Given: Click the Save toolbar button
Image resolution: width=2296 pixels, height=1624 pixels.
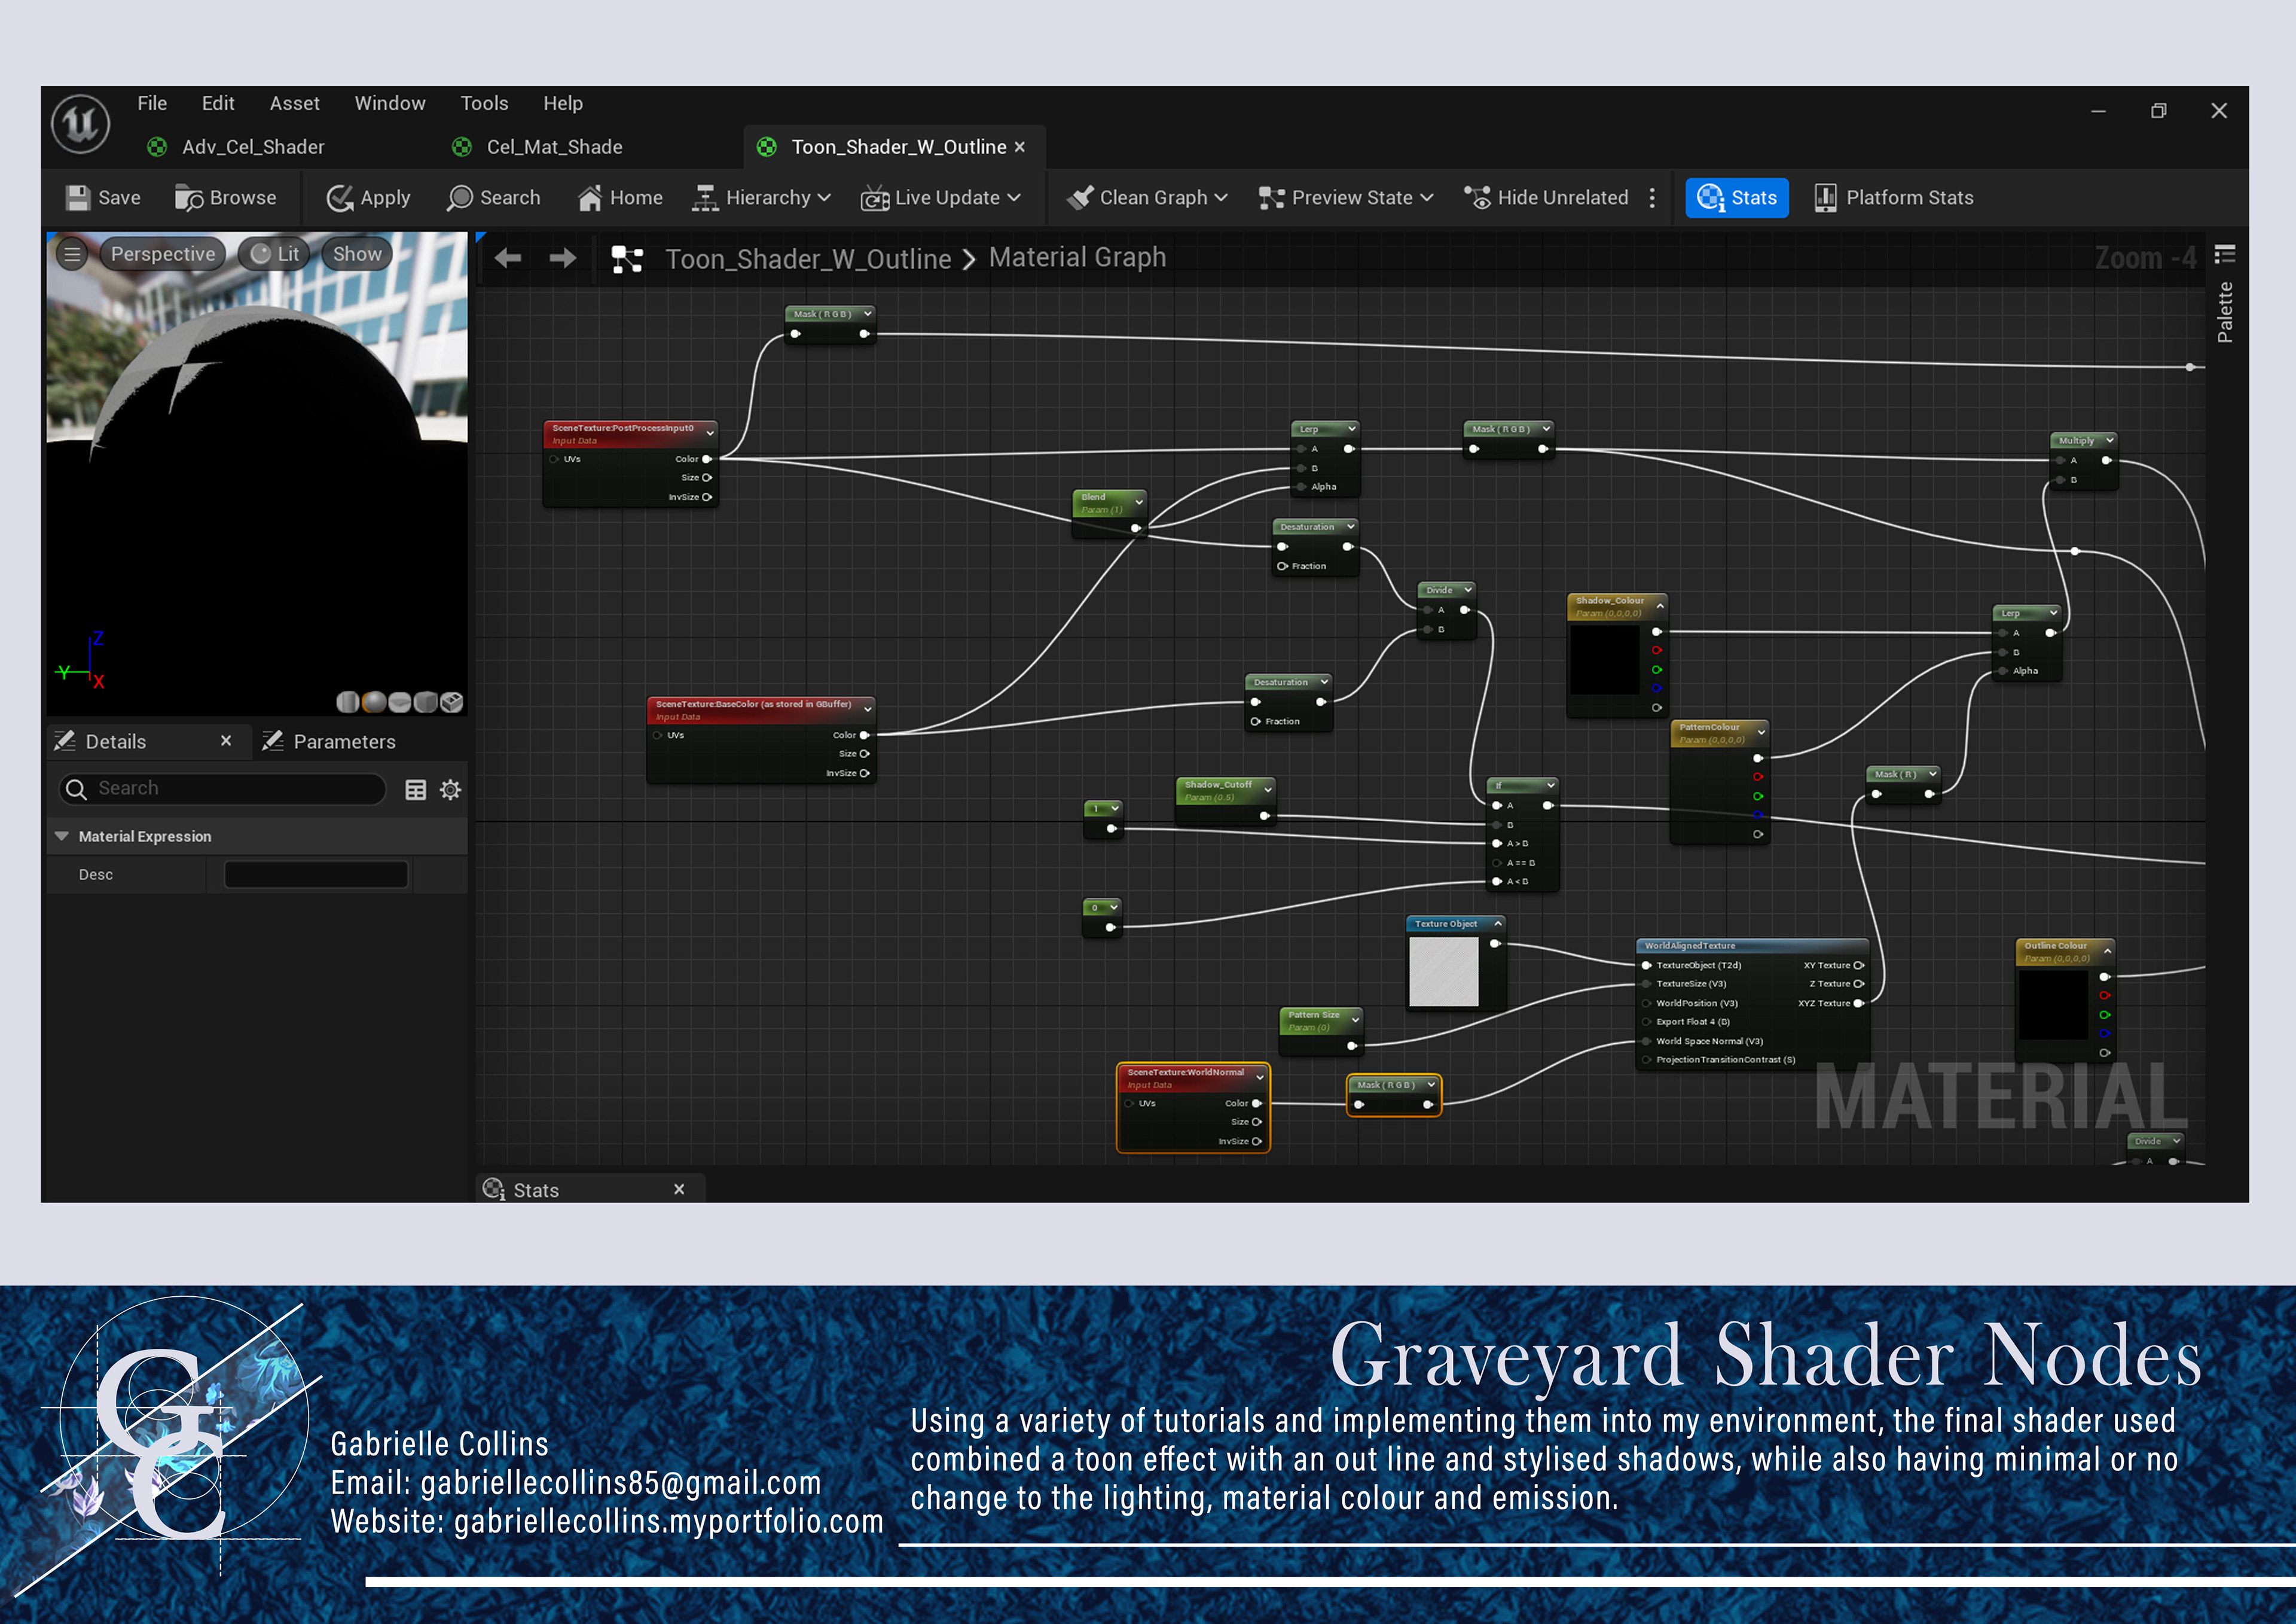Looking at the screenshot, I should [103, 198].
